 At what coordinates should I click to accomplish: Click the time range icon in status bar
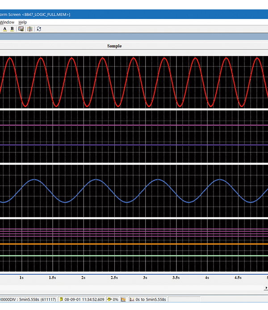(132, 299)
